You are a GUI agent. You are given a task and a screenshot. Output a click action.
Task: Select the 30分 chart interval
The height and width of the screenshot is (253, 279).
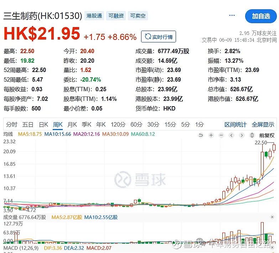point(153,125)
